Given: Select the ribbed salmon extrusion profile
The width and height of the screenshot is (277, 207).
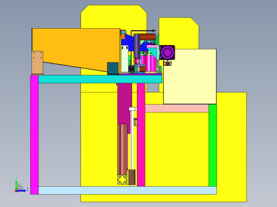Looking at the screenshot, I should (123, 149).
